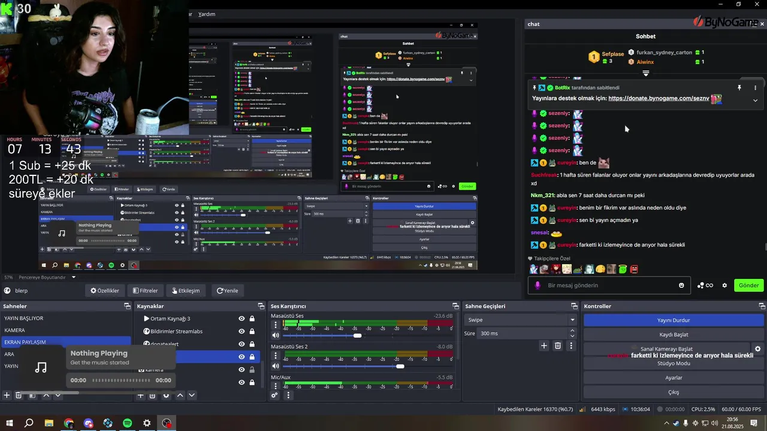Unlock the Bildirimler Streamlabs source
Viewport: 767px width, 431px height.
[x=252, y=331]
